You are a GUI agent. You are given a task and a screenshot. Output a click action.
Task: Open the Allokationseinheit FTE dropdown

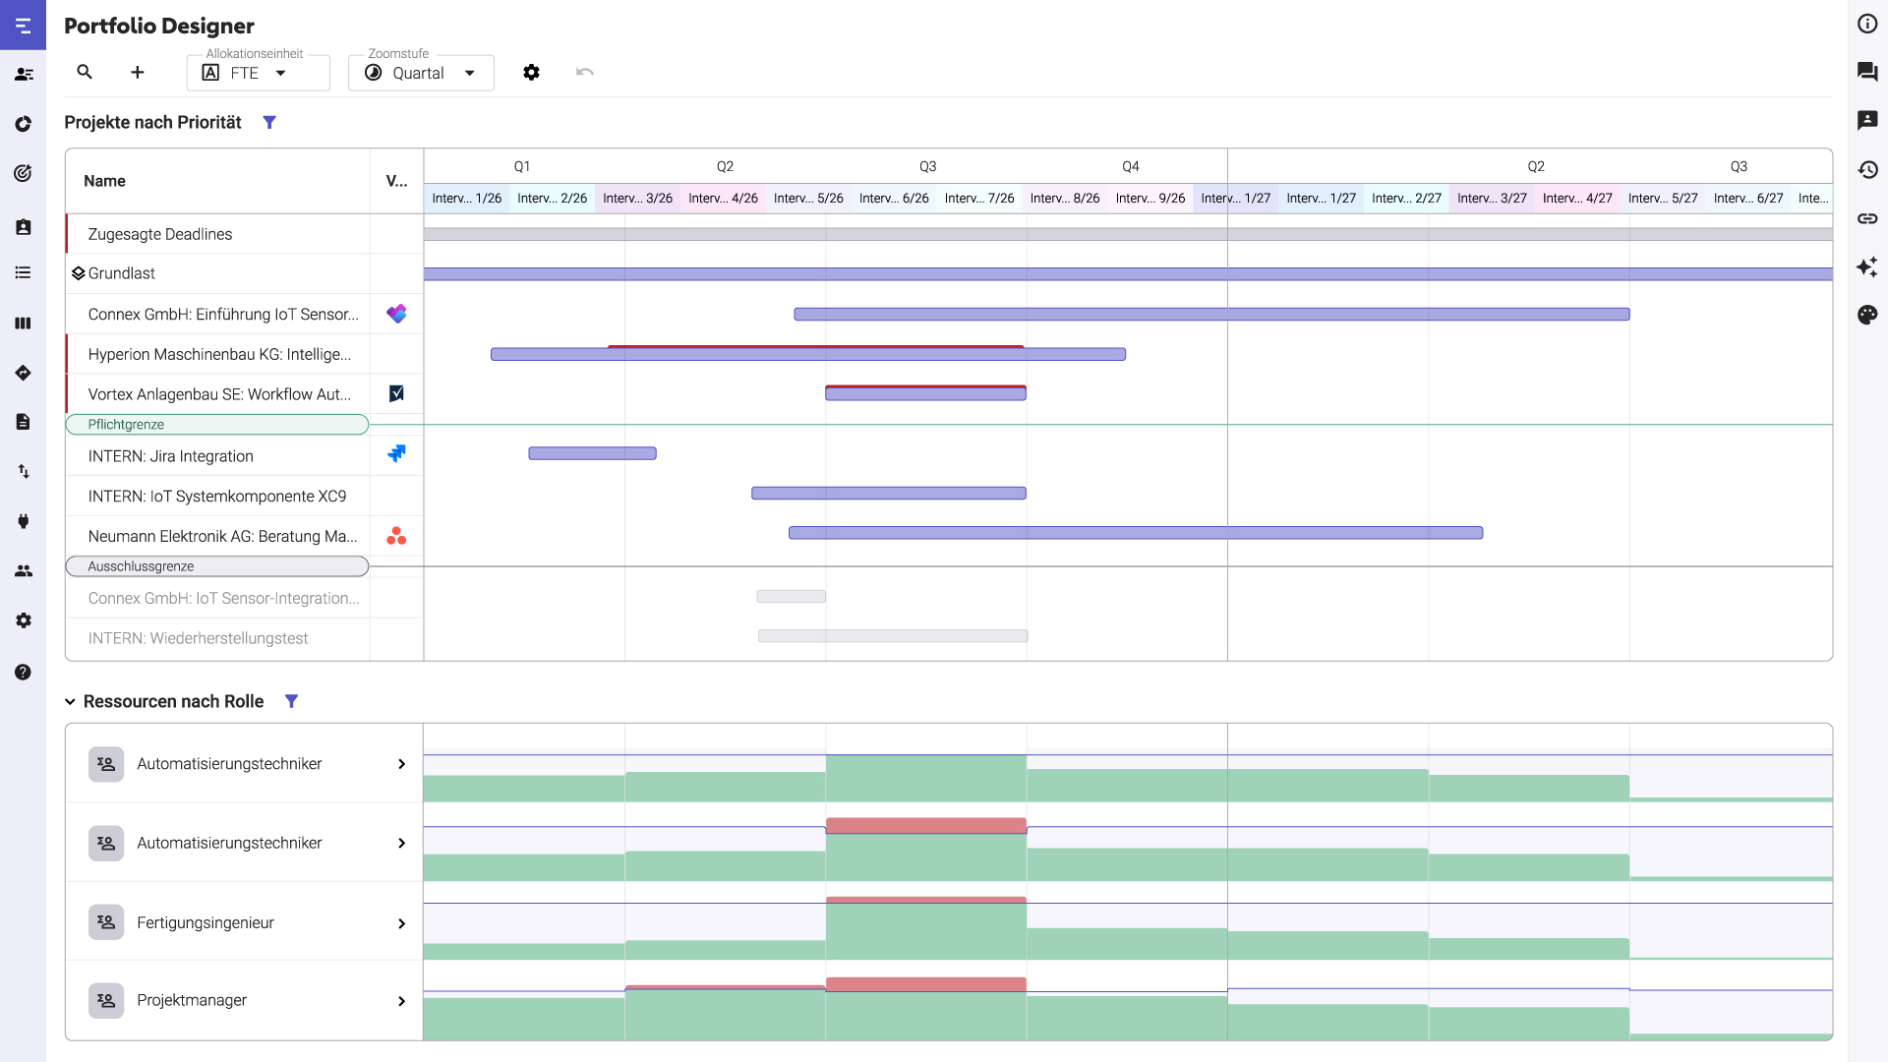[x=259, y=73]
